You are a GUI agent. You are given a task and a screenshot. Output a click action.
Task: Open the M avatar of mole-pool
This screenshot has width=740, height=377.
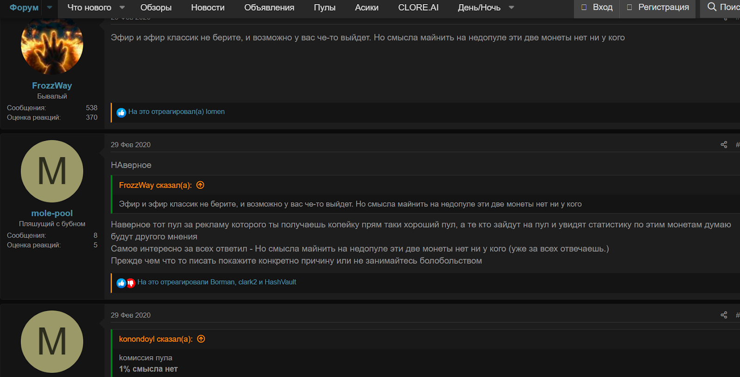52,171
